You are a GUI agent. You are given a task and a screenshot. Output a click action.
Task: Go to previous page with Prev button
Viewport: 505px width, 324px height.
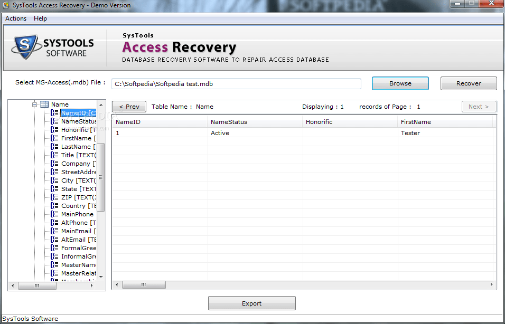pyautogui.click(x=129, y=106)
